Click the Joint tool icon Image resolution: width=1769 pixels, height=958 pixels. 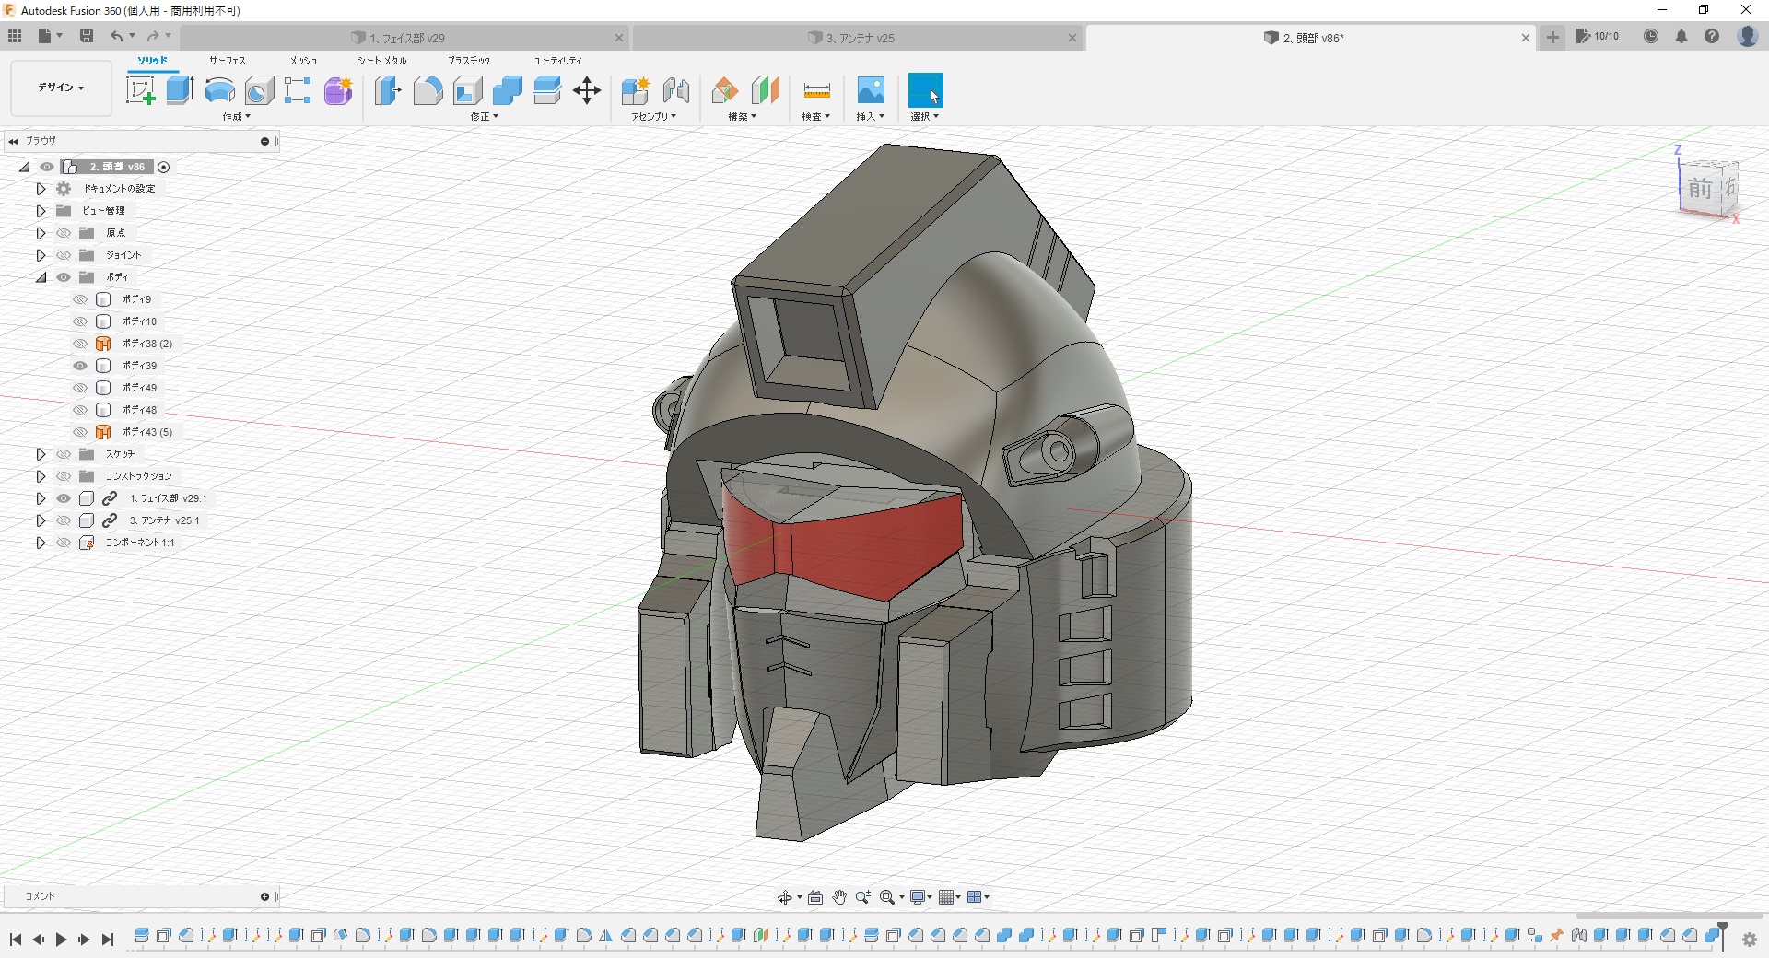pos(676,90)
